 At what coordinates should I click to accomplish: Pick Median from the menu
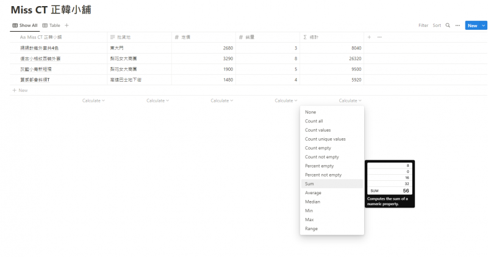pos(332,202)
